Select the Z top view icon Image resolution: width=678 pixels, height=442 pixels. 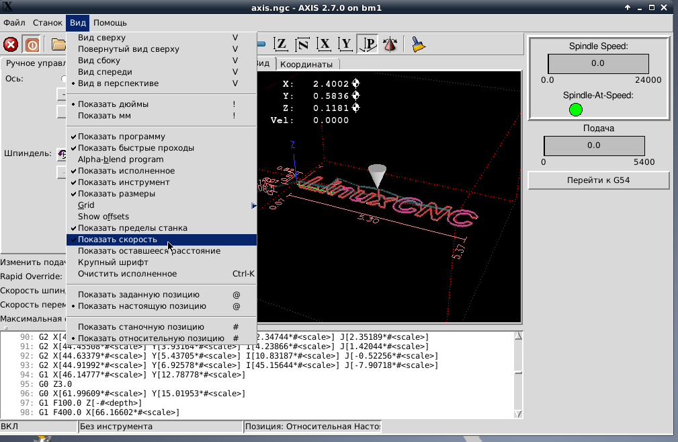coord(281,44)
